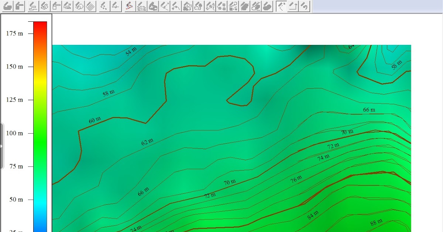Click the red top of the elevation color scale
443x232 pixels.
pyautogui.click(x=40, y=24)
